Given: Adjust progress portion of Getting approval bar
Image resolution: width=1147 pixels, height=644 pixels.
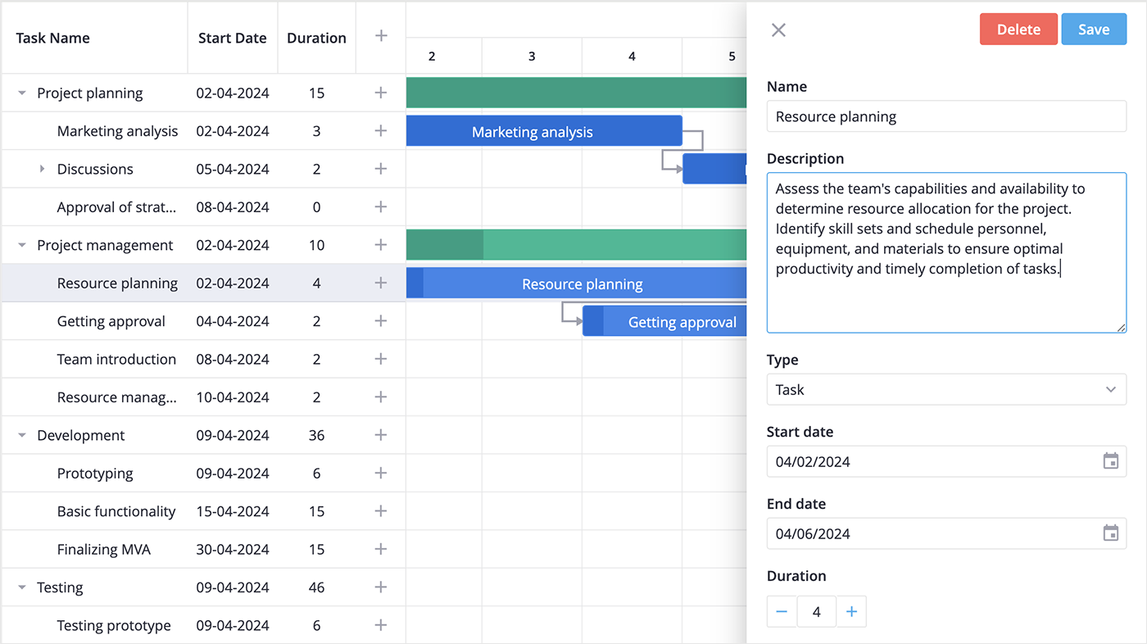Looking at the screenshot, I should point(593,321).
